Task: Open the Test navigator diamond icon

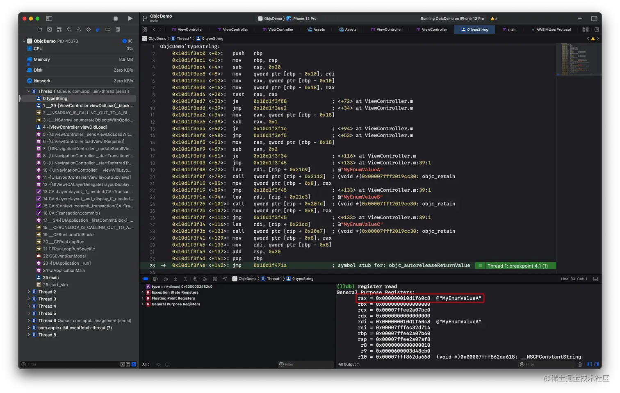Action: pyautogui.click(x=89, y=30)
